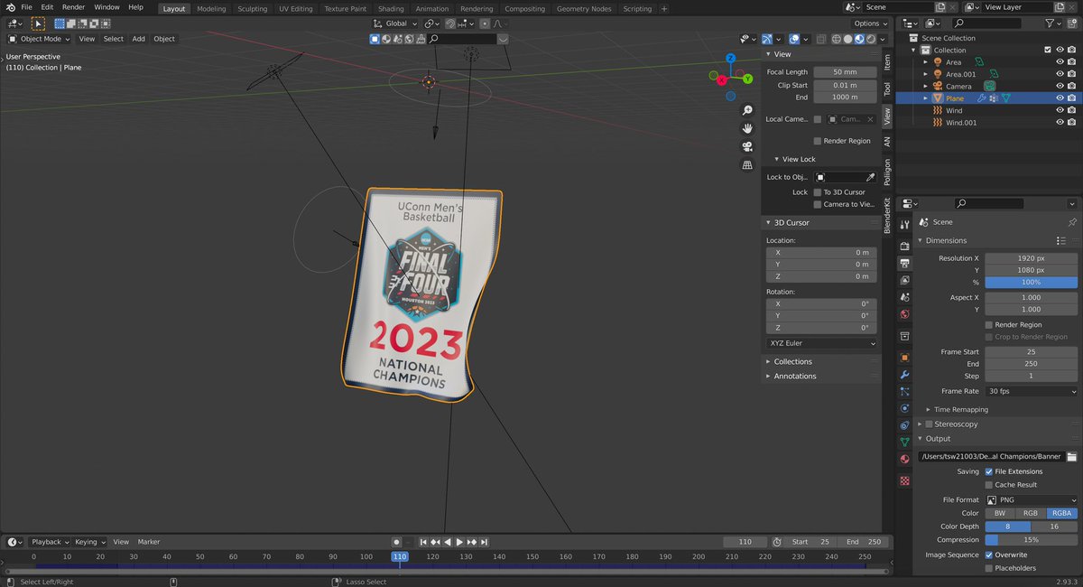Toggle X-ray mode in viewport header
Viewport: 1083px width, 587px height.
coord(821,39)
